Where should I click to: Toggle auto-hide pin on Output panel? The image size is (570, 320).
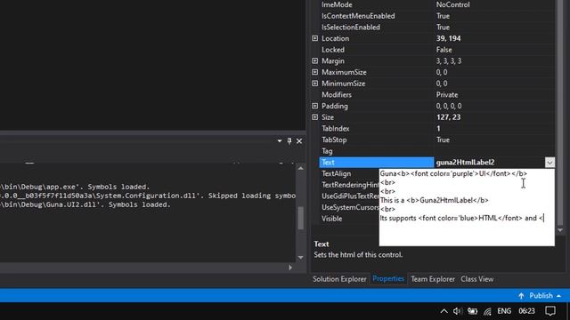289,140
